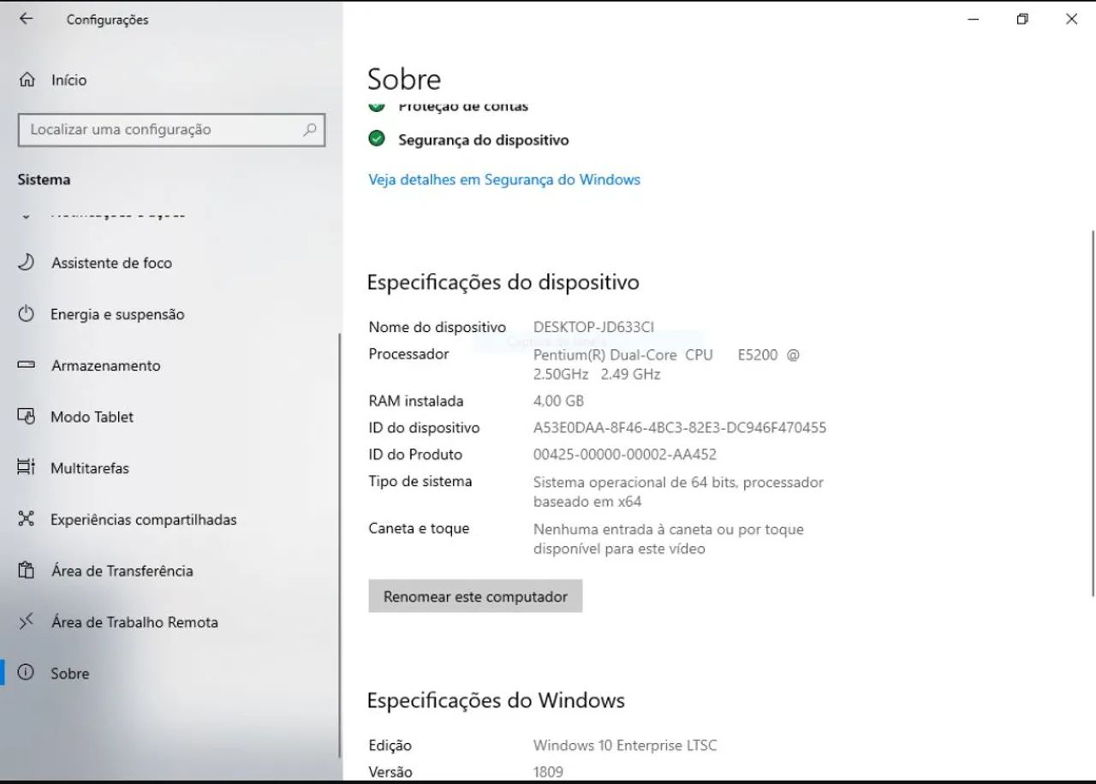Minimize the Configurações window
Screen dimensions: 1096x784
click(974, 19)
